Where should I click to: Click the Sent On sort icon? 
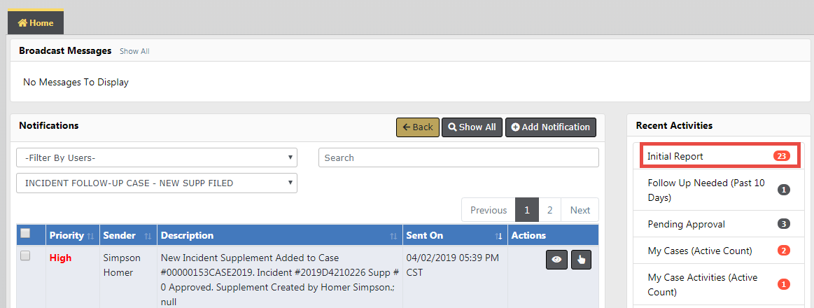499,236
